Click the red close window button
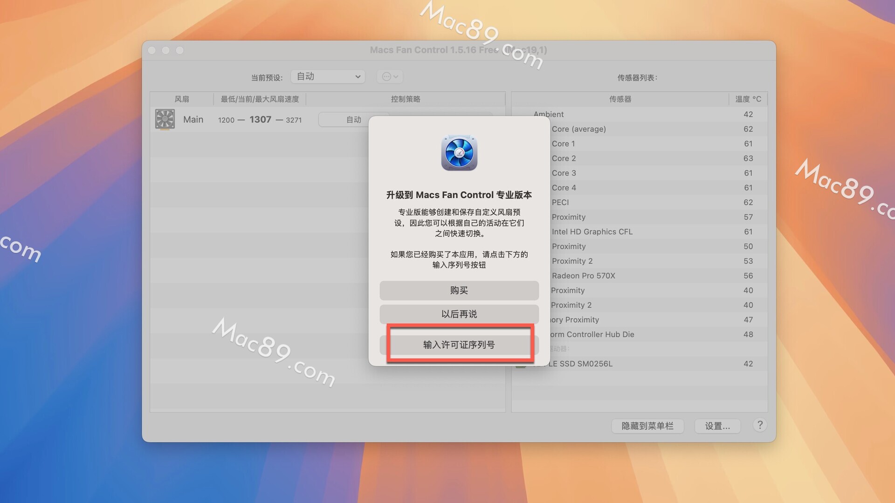895x503 pixels. pyautogui.click(x=152, y=50)
